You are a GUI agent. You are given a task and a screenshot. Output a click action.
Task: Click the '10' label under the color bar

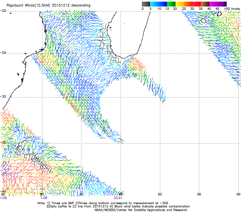[x=159, y=9]
